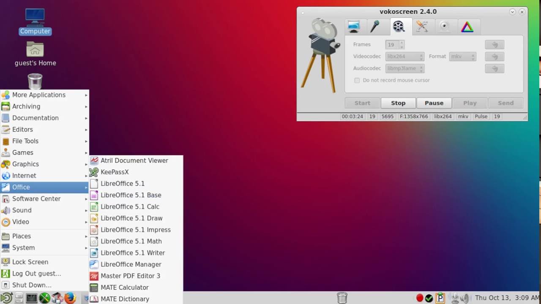Click the Frames spinner arrows
This screenshot has width=541, height=304.
[402, 44]
